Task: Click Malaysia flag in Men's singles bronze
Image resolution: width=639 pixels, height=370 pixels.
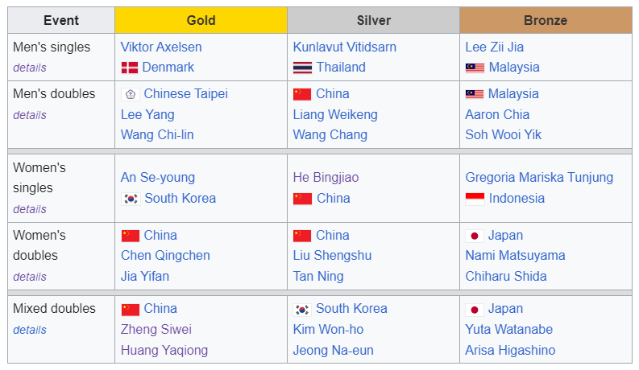Action: [475, 68]
